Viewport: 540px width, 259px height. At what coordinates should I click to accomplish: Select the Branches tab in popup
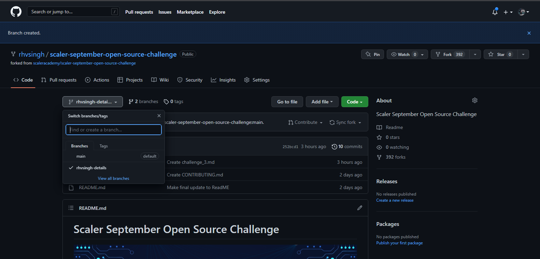80,146
